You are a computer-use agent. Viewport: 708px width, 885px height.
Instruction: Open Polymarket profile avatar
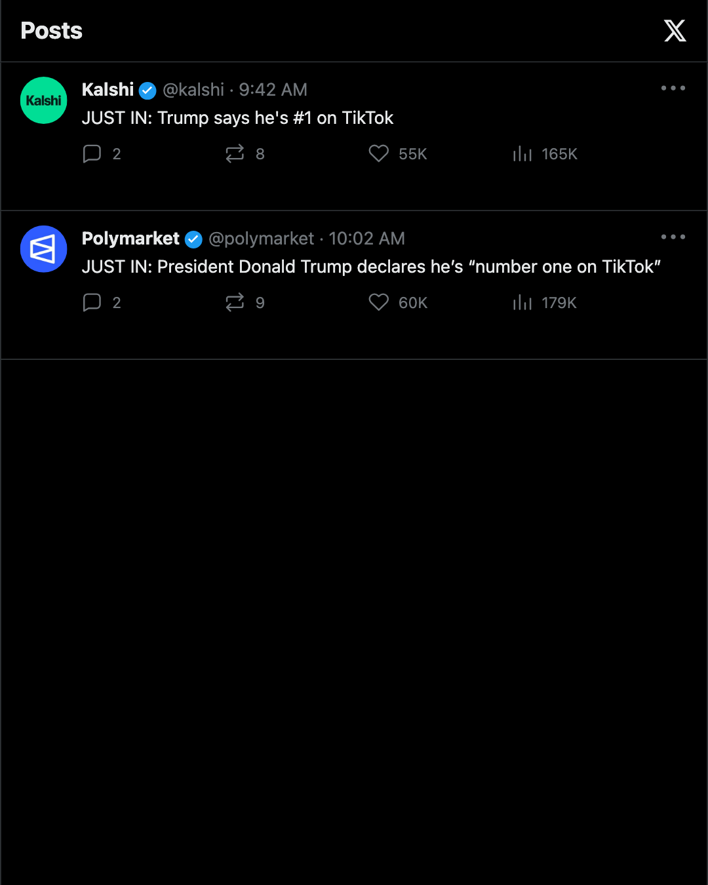44,249
